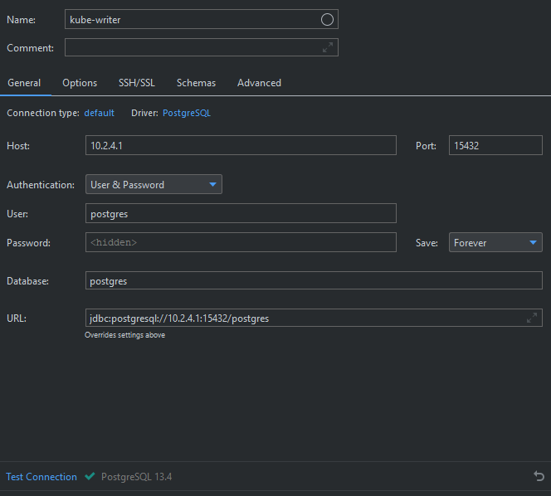Change connection type via default link
551x496 pixels.
pyautogui.click(x=99, y=113)
